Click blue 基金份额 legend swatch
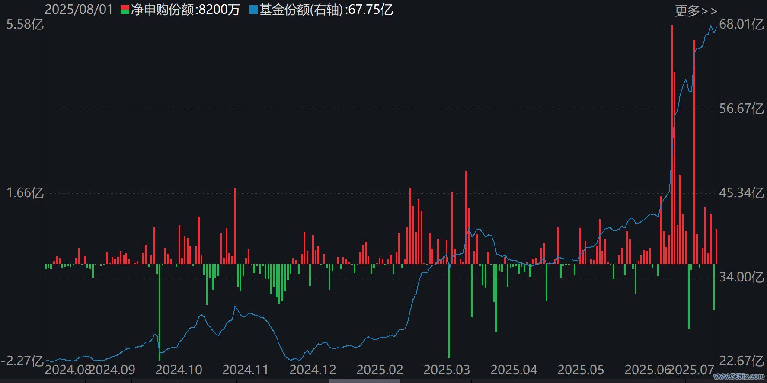The image size is (767, 383). tap(253, 10)
